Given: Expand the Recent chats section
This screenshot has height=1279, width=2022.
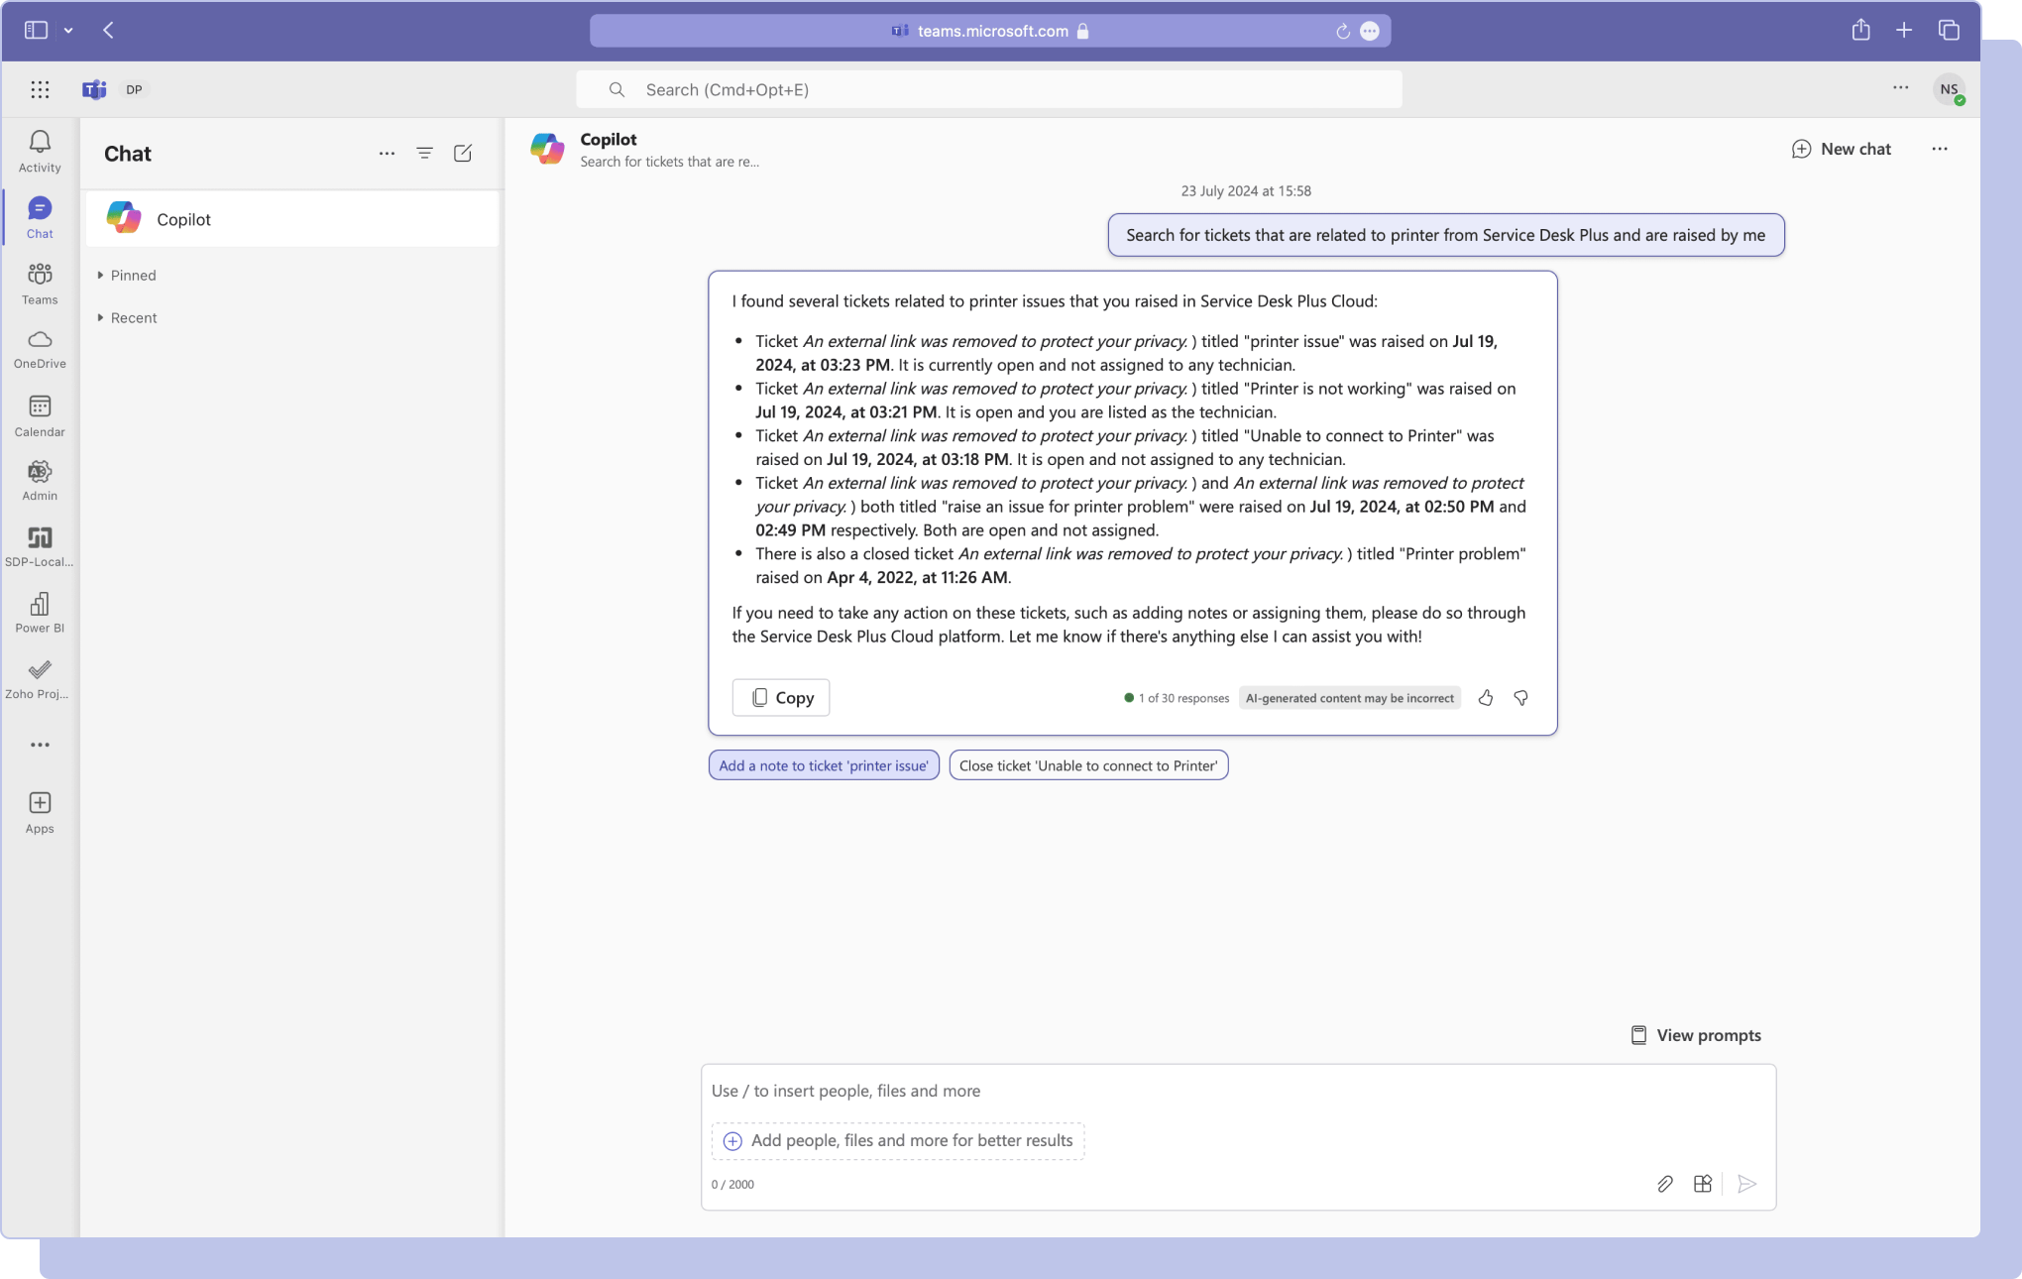Looking at the screenshot, I should point(129,317).
